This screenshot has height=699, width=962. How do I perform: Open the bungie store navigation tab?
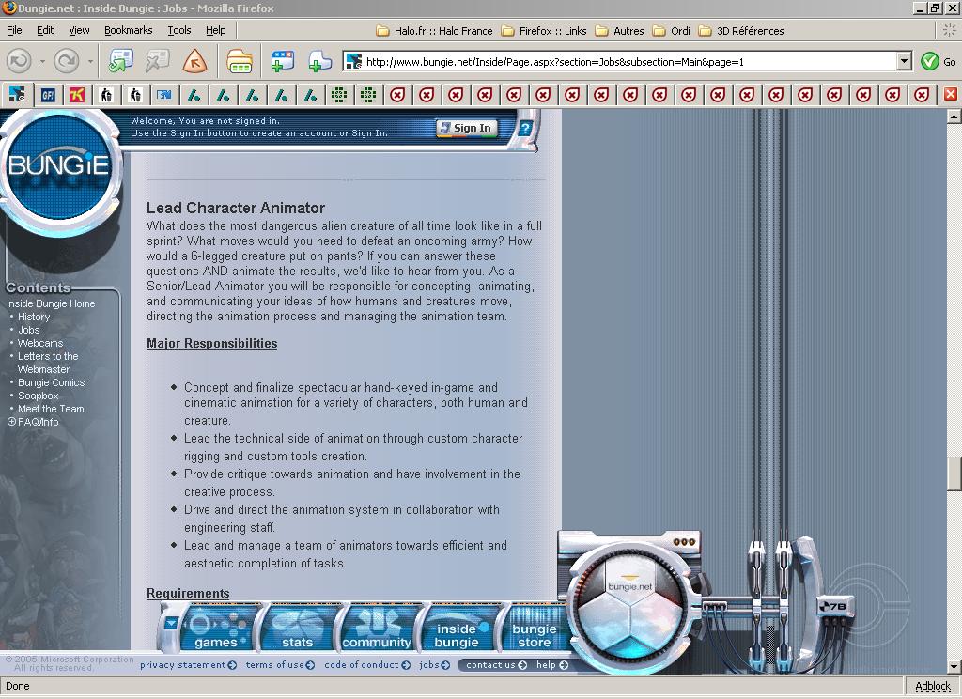pyautogui.click(x=535, y=628)
